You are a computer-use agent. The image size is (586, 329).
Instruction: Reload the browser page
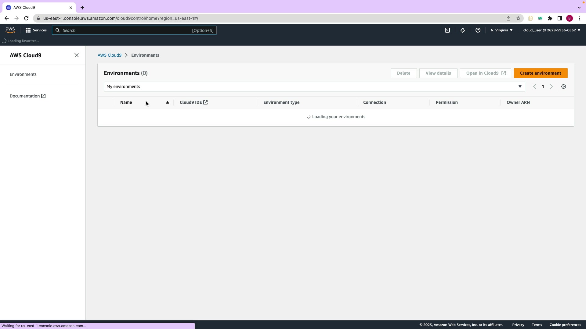coord(26,18)
